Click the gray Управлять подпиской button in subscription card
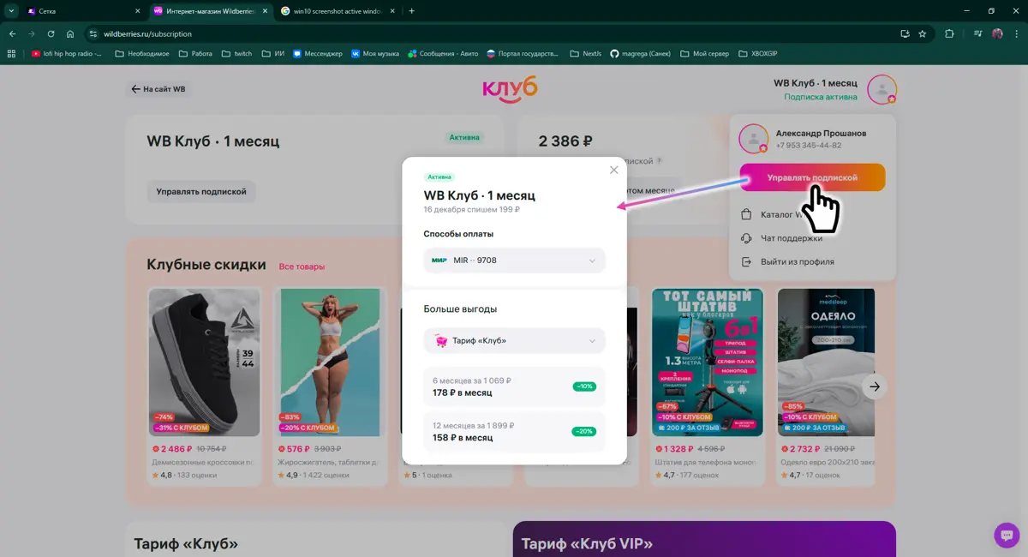The image size is (1028, 557). tap(201, 191)
